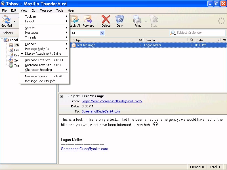Choose Decrease Text Size
Image resolution: width=227 pixels, height=170 pixels.
point(44,65)
